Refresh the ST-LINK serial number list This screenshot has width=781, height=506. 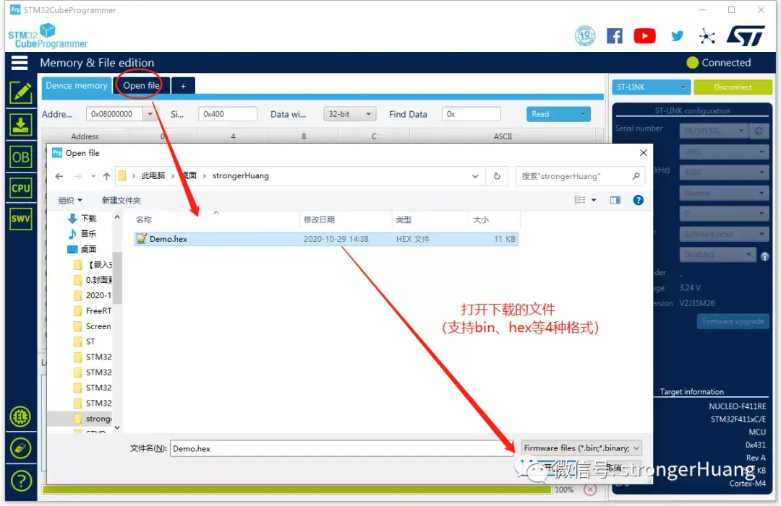point(759,131)
